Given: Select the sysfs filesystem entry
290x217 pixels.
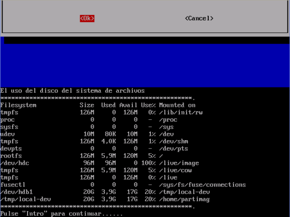Looking at the screenshot, I should 9,127.
